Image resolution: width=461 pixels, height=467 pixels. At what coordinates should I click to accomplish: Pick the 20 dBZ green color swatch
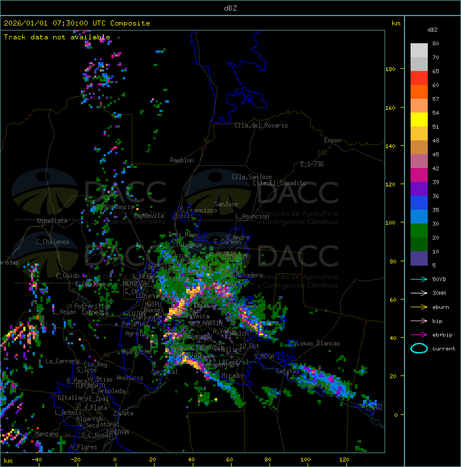click(419, 245)
